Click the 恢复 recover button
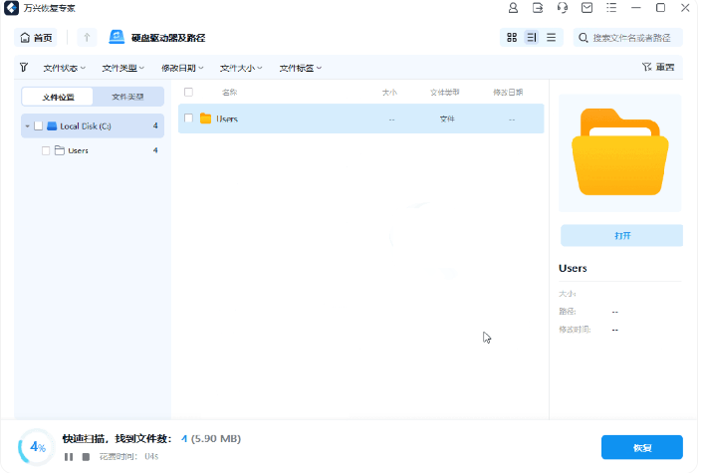This screenshot has height=473, width=701. click(x=642, y=447)
